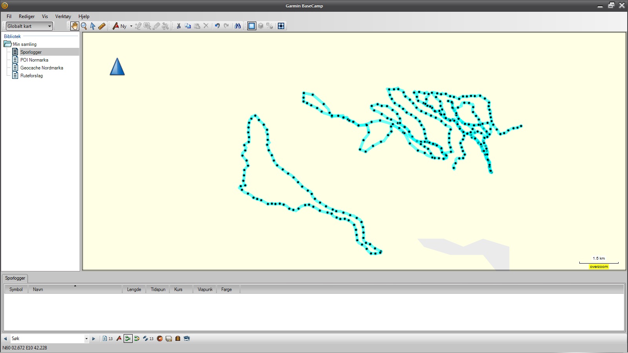The height and width of the screenshot is (353, 628).
Task: Open the Globalt kart map dropdown
Action: (x=29, y=26)
